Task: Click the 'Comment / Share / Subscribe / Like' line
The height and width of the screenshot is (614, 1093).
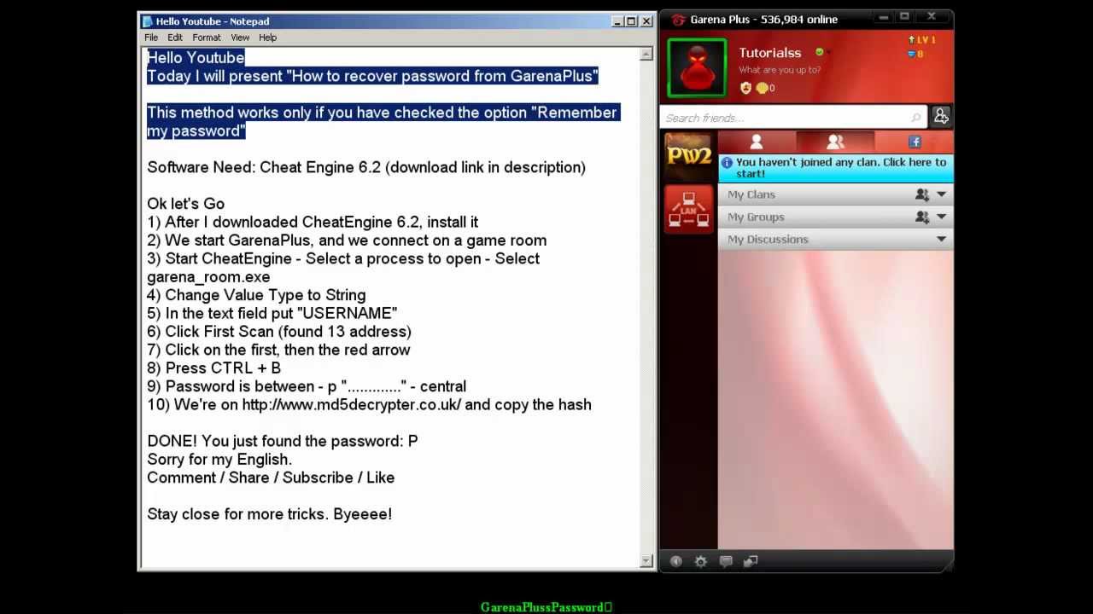Action: tap(271, 478)
